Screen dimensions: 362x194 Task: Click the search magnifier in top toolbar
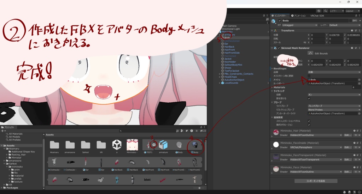(326, 11)
